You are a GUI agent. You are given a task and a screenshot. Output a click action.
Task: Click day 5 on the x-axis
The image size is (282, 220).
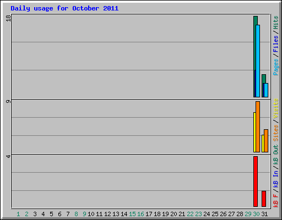tap(51, 214)
